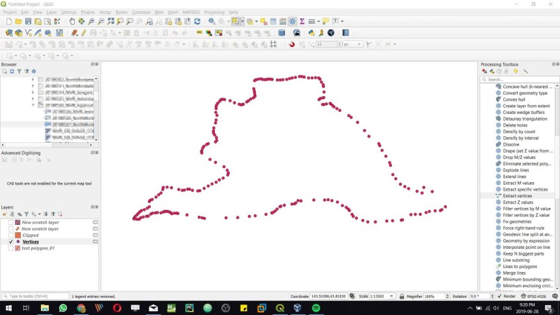Click Remove Layer icon in Layers panel
The height and width of the screenshot is (315, 560).
[60, 214]
